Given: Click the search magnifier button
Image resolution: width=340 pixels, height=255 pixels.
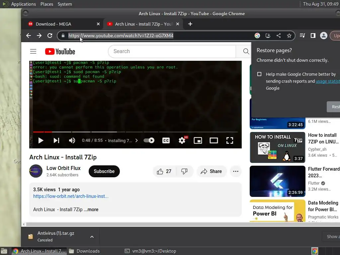Looking at the screenshot, I should 246,51.
